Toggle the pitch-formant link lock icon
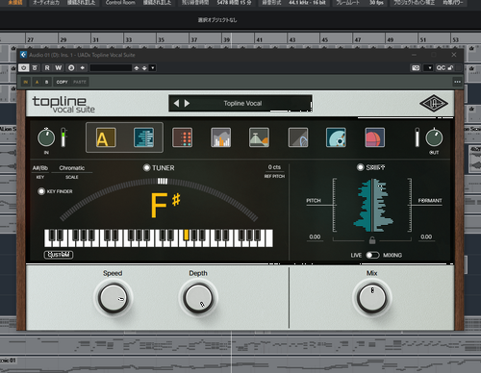Image resolution: width=481 pixels, height=373 pixels. point(372,240)
